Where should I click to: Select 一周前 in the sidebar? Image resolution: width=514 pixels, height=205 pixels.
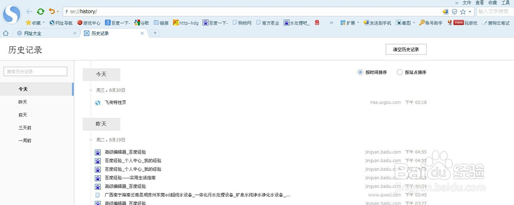[x=36, y=140]
